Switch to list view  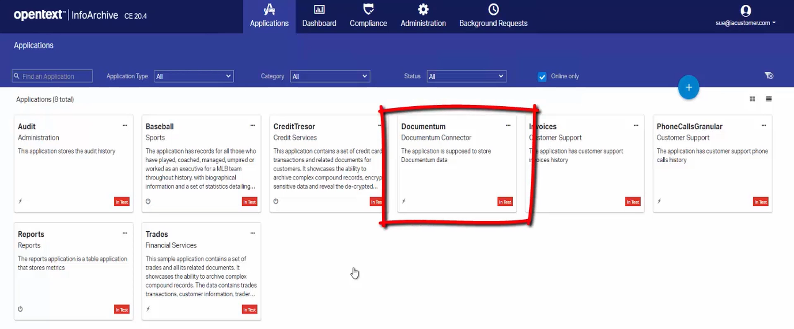pyautogui.click(x=769, y=99)
